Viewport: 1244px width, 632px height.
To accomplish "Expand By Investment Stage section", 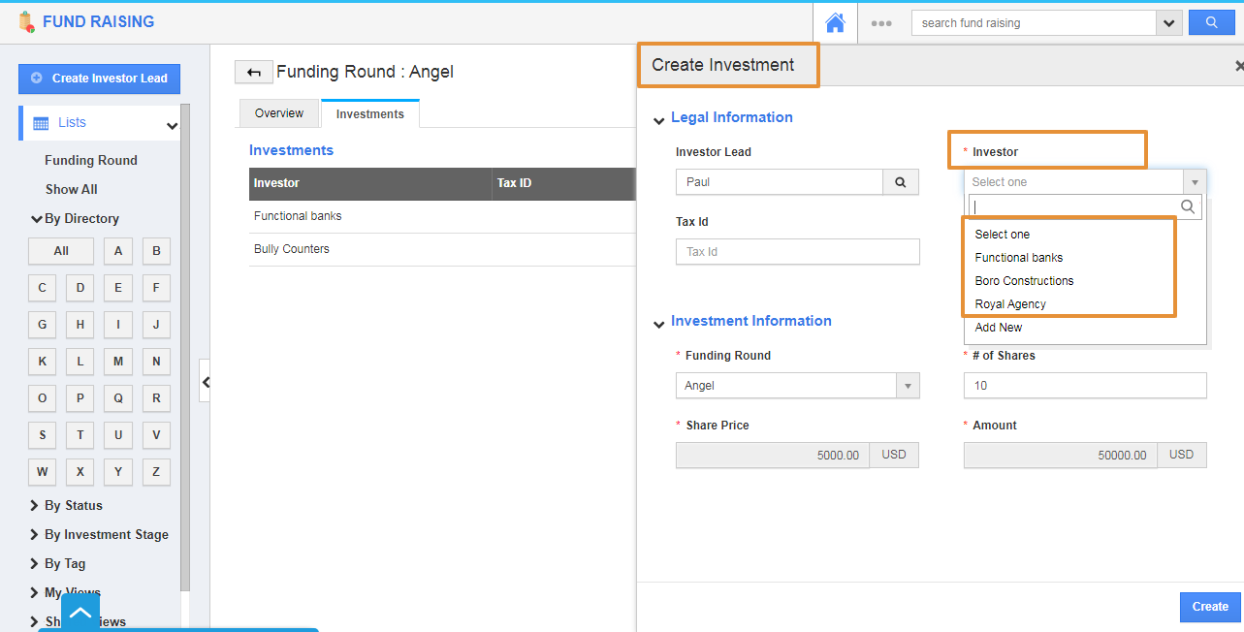I will click(106, 534).
